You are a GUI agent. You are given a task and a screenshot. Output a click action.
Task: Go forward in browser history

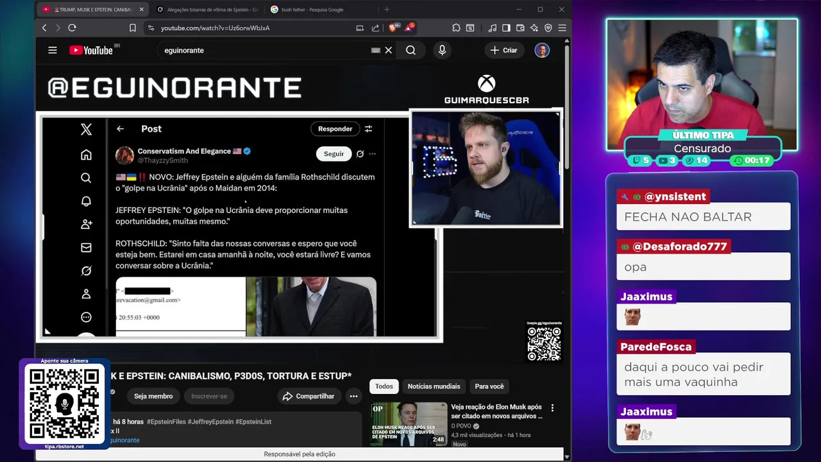point(58,28)
